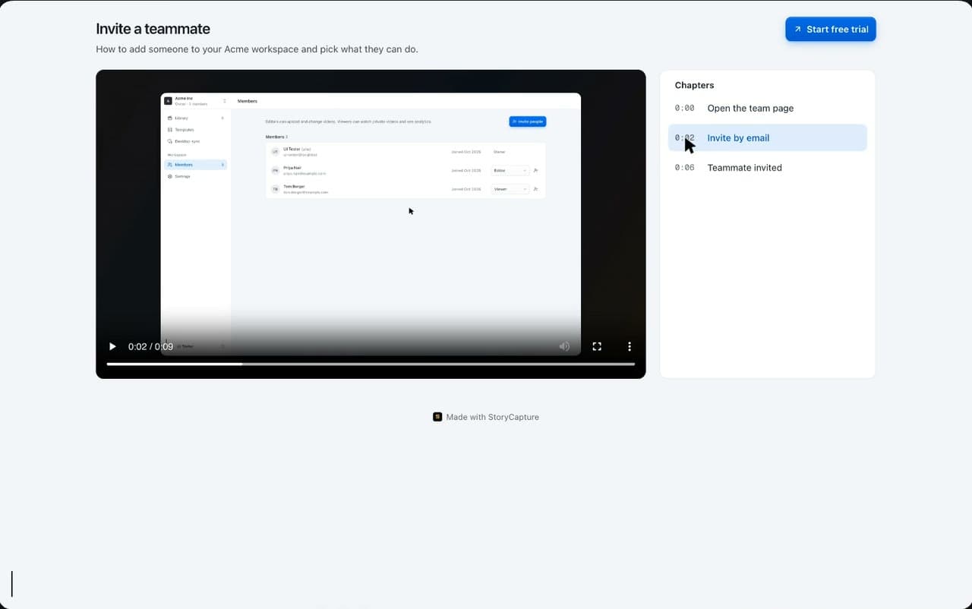Image resolution: width=972 pixels, height=609 pixels.
Task: Click the StoryCapture logo icon
Action: (437, 417)
